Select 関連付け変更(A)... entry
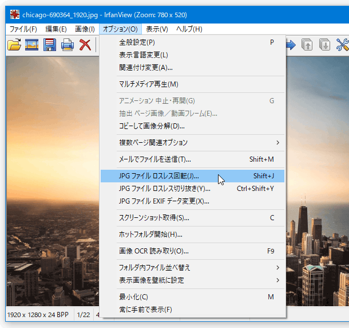The height and width of the screenshot is (328, 349). (193, 68)
